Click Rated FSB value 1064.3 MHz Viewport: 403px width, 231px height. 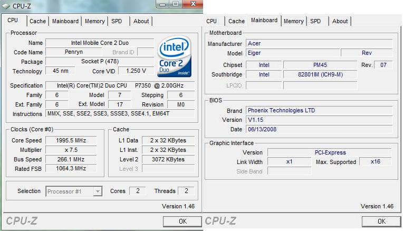tap(71, 169)
